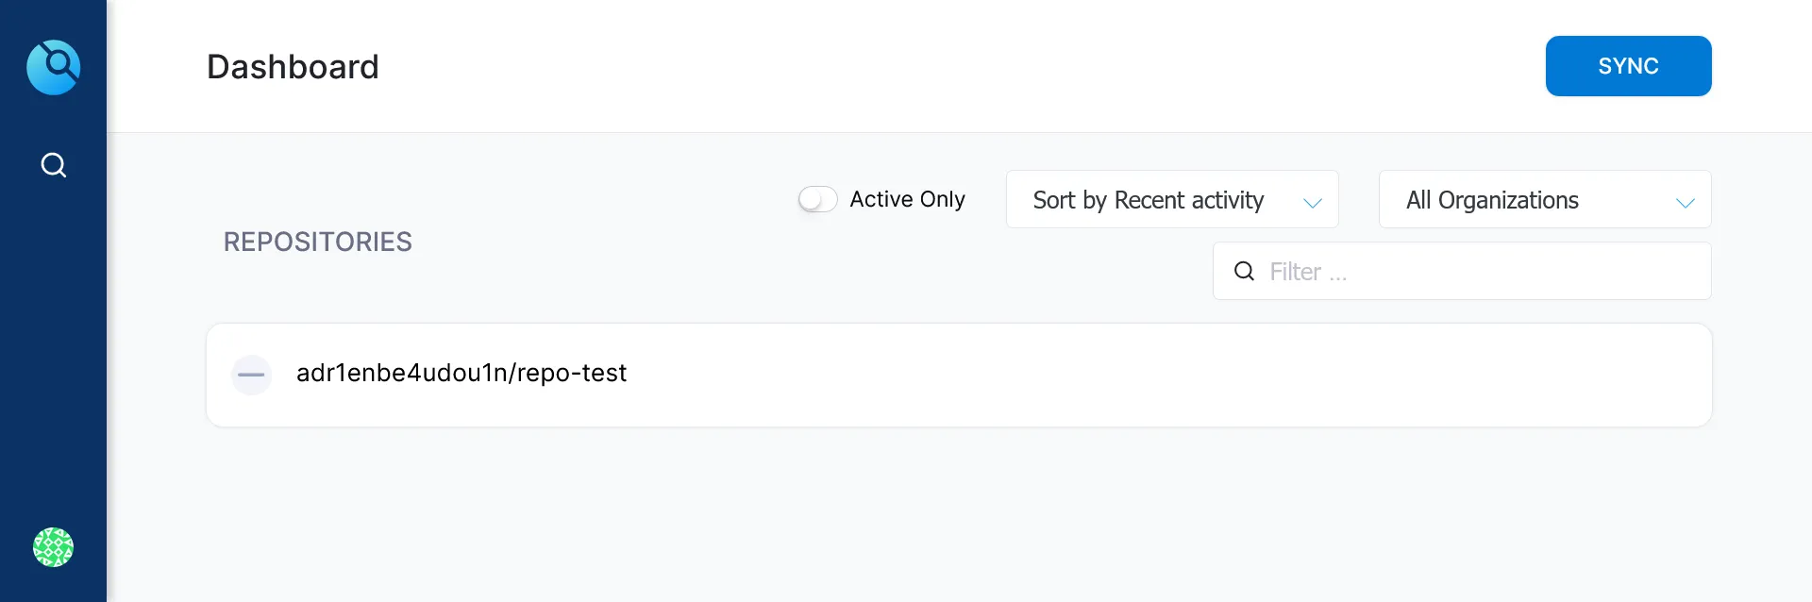Toggle the Active Only switch
This screenshot has width=1812, height=602.
(x=817, y=199)
